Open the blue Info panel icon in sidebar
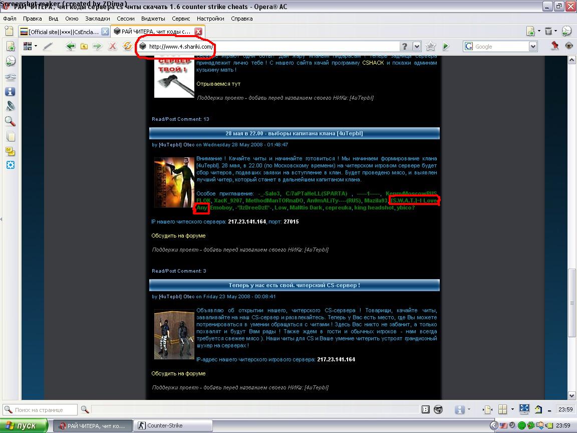 pos(10,92)
